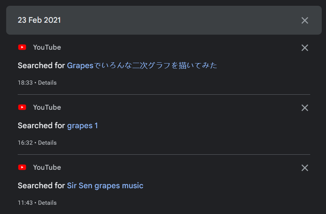The image size is (326, 214).
Task: Click the YouTube logo icon on the 18:33 entry
Action: pos(22,47)
